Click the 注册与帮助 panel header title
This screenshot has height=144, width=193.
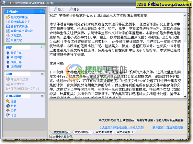coord(13,96)
